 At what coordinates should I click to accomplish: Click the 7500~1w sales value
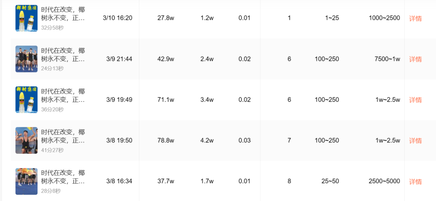387,59
